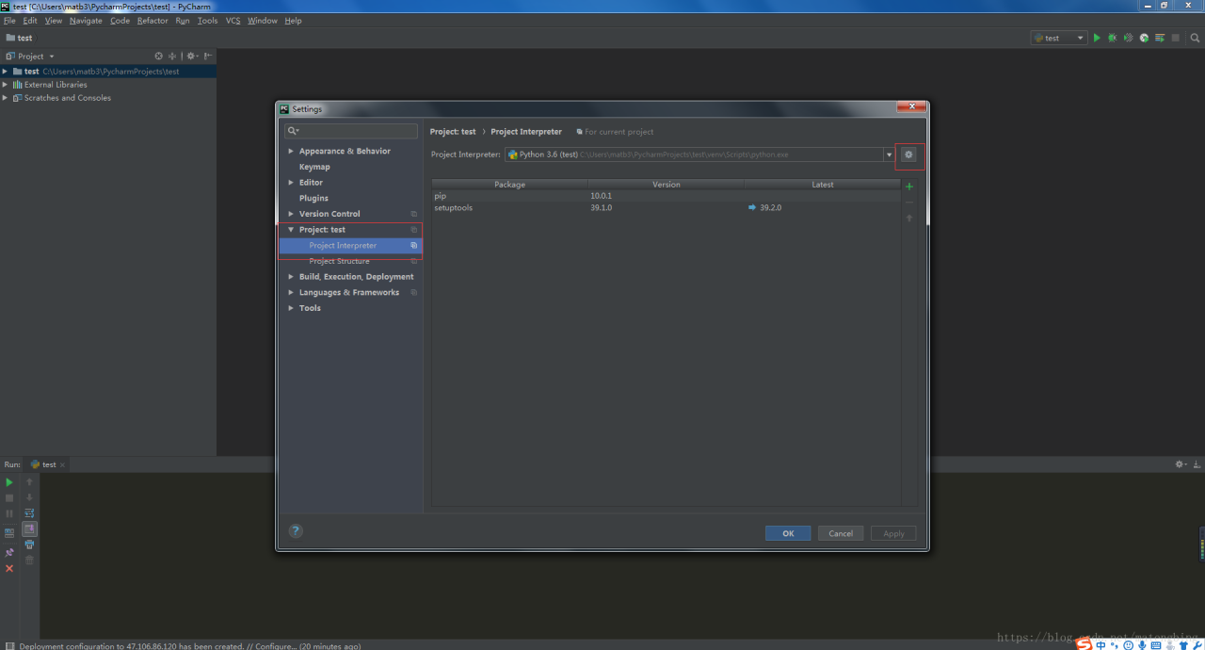The height and width of the screenshot is (650, 1205).
Task: Print Run console output icon
Action: pos(29,544)
